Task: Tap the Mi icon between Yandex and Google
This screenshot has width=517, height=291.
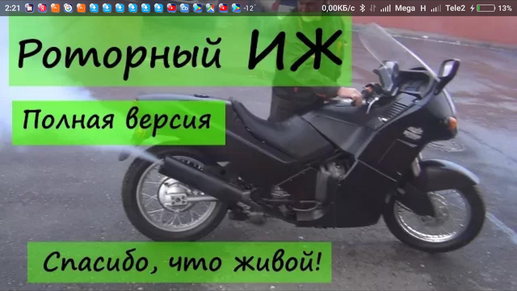Action: (55, 8)
